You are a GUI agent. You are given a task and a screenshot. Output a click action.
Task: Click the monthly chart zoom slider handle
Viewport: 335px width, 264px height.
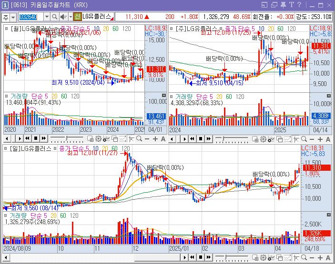point(67,138)
